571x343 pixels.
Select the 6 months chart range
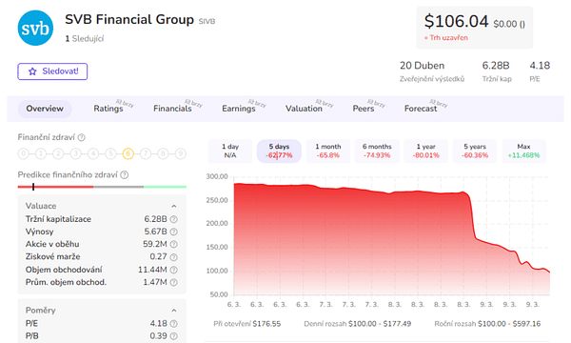point(377,151)
